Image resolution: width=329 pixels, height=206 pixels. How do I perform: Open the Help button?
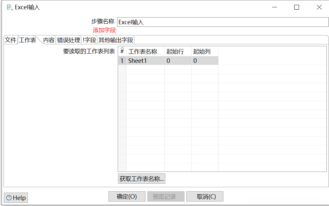pyautogui.click(x=16, y=198)
